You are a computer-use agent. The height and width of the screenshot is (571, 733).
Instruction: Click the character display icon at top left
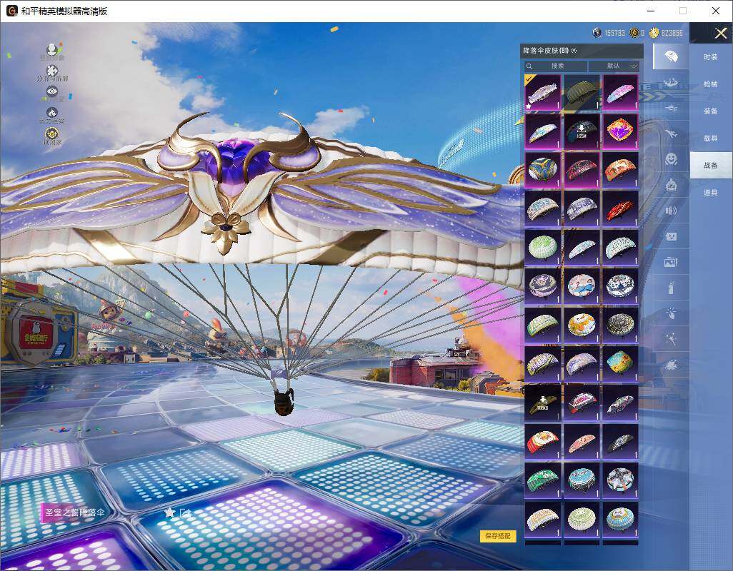coord(52,49)
